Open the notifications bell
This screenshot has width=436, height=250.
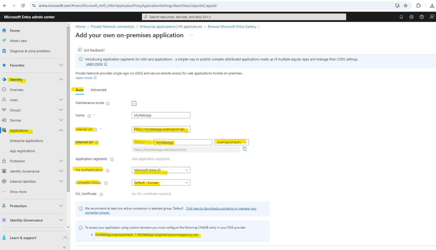pos(401,17)
